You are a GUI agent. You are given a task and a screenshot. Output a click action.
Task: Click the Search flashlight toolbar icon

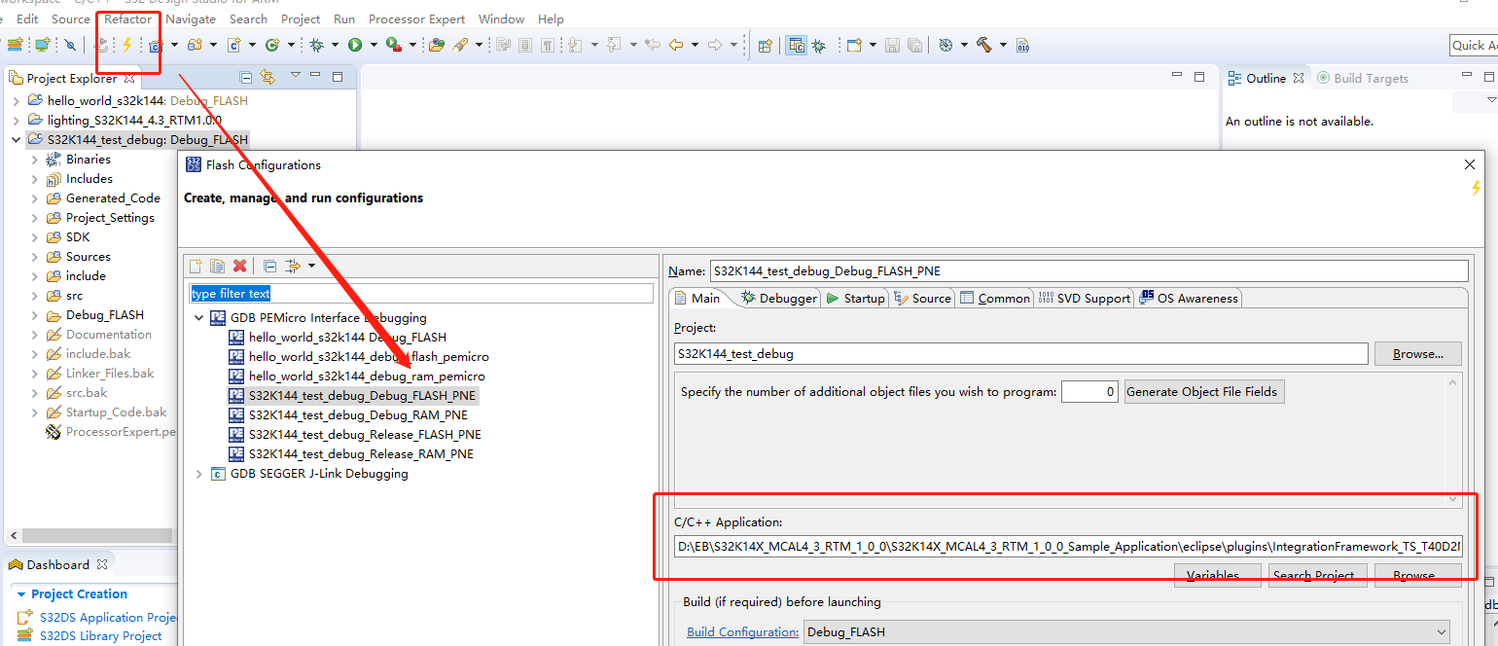[460, 45]
